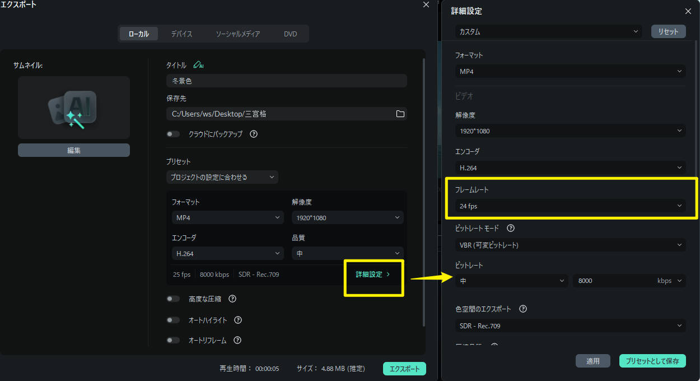Enable the クラウドにバックアップ toggle

point(173,134)
